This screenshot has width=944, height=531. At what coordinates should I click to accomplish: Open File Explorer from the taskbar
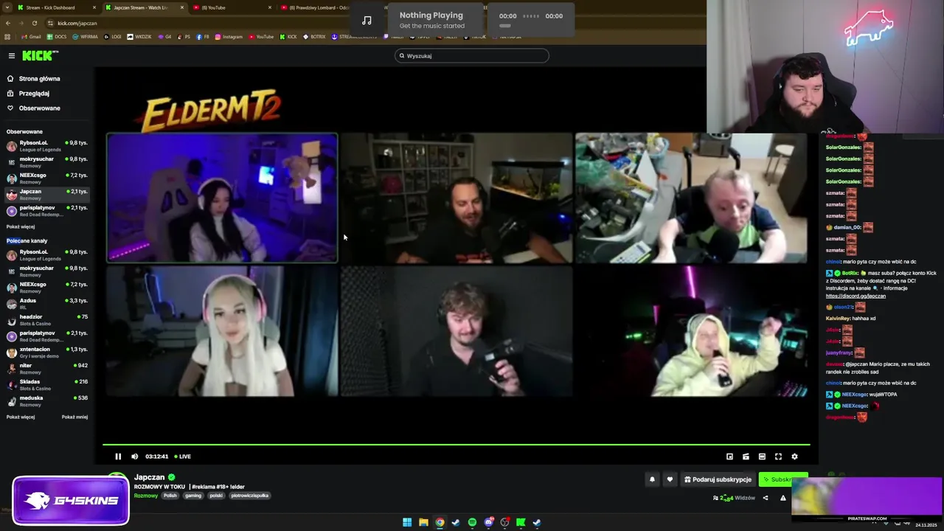(x=423, y=522)
